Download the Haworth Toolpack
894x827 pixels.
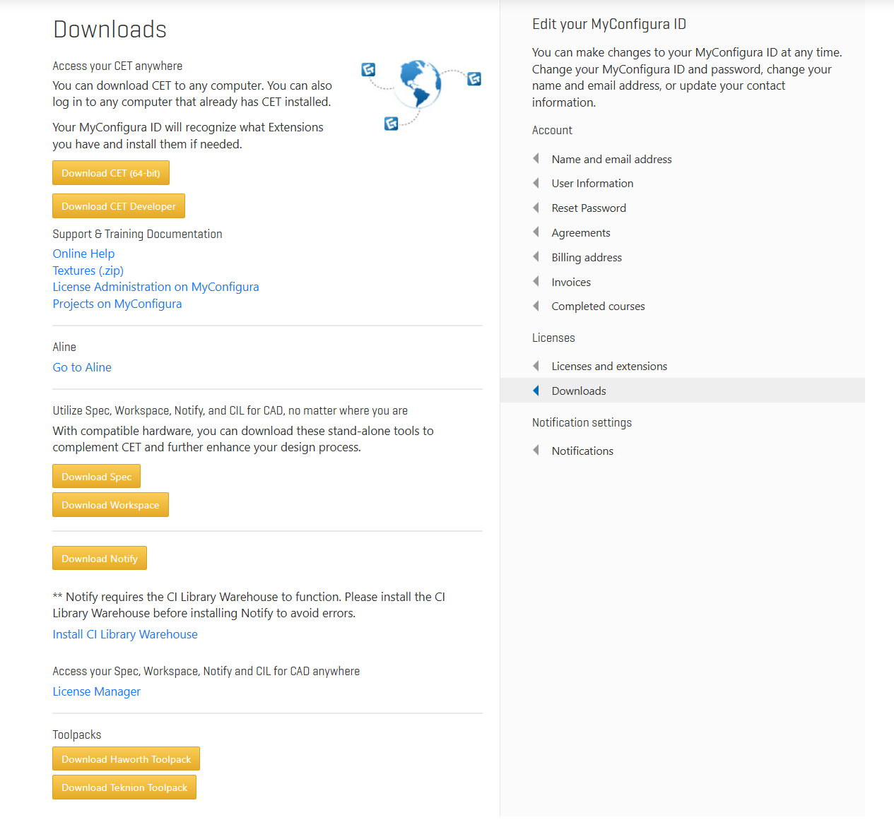(127, 759)
